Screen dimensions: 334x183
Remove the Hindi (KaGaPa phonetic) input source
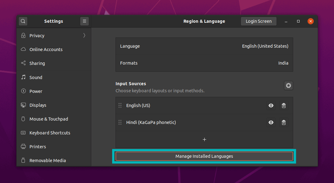284,122
